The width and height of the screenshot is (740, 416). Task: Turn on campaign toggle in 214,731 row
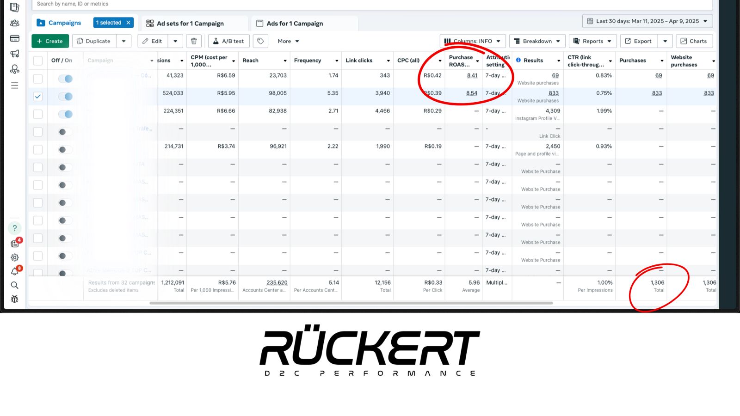click(65, 150)
